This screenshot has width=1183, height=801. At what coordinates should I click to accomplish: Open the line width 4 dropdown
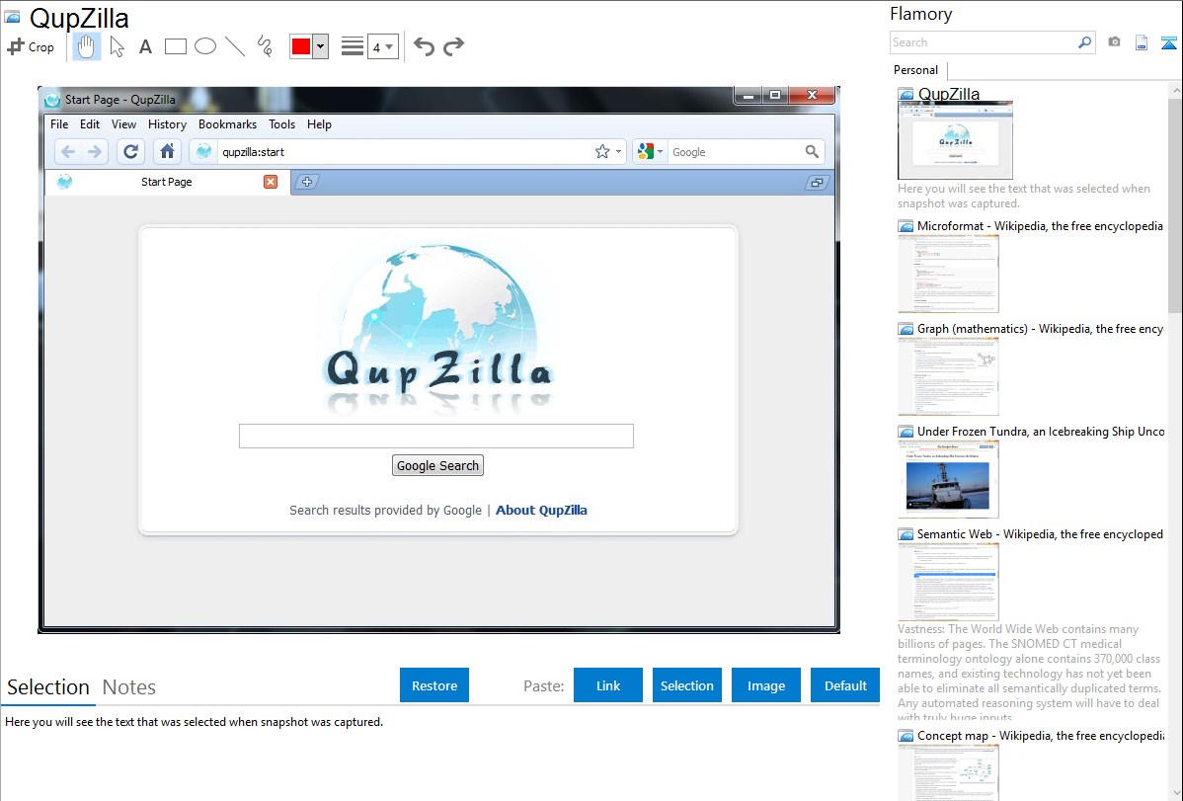[x=382, y=46]
